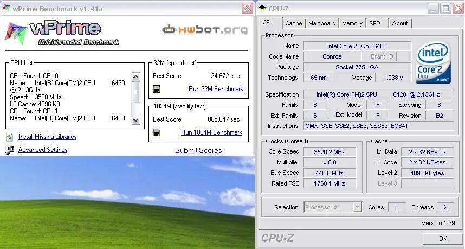465x249 pixels.
Task: Click the Stepping value 6
Action: (x=440, y=105)
